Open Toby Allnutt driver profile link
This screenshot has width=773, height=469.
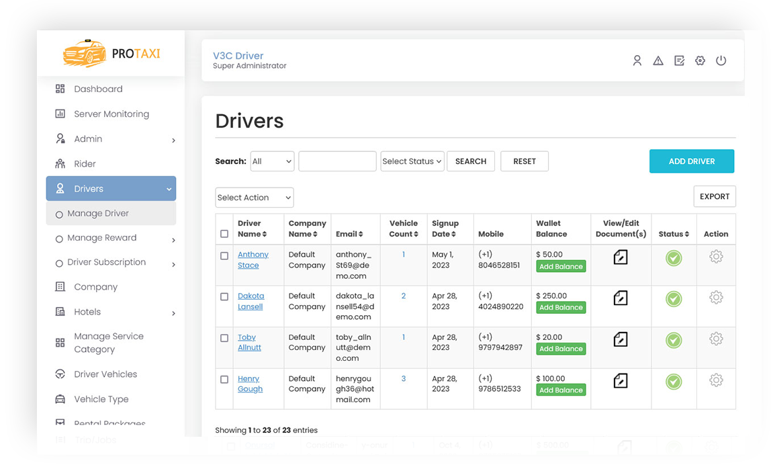[x=249, y=342]
